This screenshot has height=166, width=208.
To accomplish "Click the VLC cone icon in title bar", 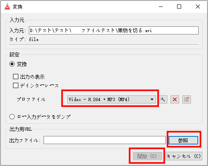I will pyautogui.click(x=7, y=6).
